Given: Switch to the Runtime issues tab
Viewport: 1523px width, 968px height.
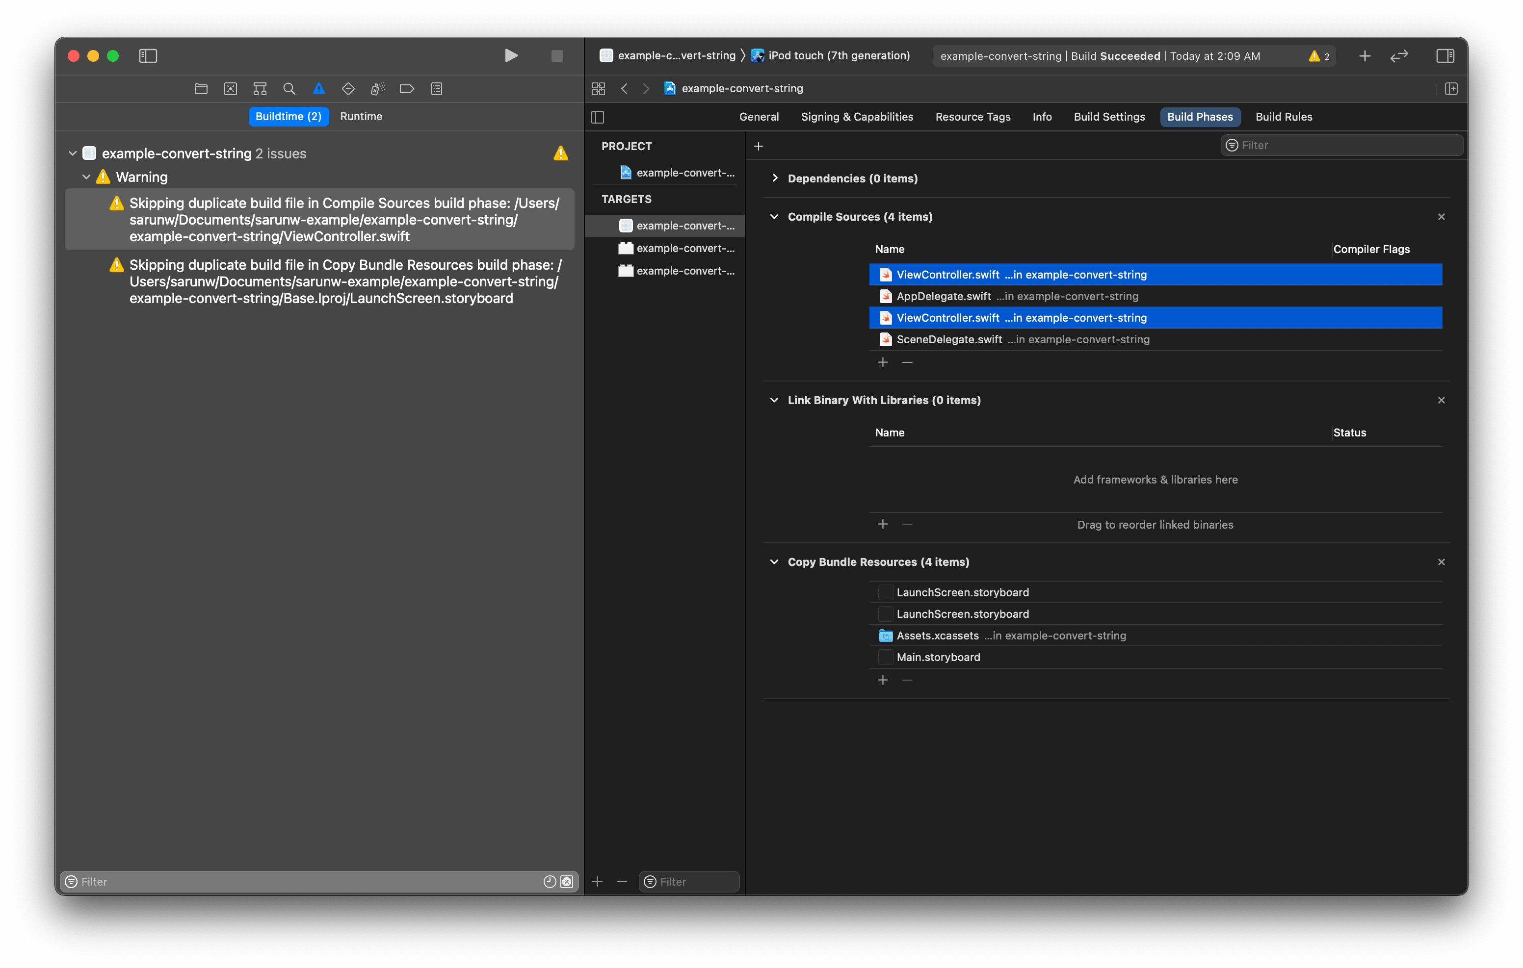Looking at the screenshot, I should 361,116.
